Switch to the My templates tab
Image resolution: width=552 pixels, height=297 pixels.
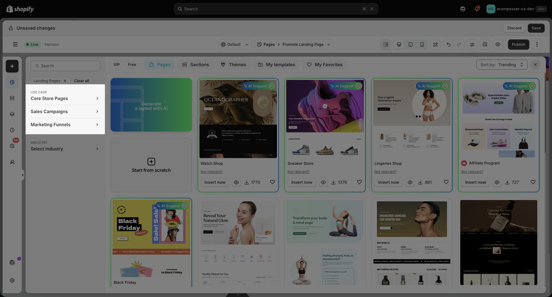(x=277, y=65)
